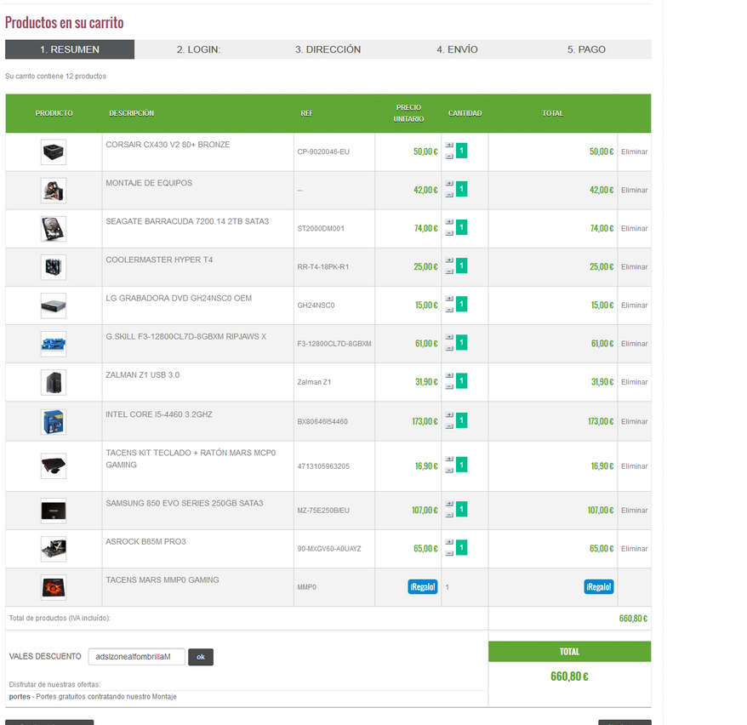Decrease quantity of Montaje de Equipos
The width and height of the screenshot is (747, 725).
(x=449, y=195)
